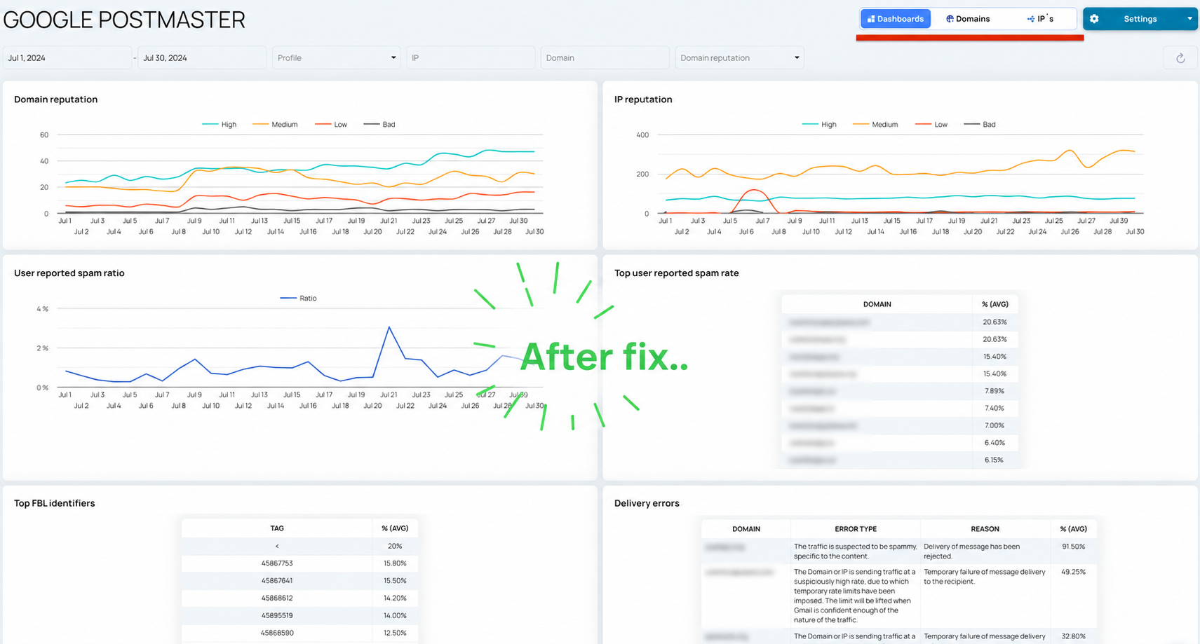
Task: Select the 6.40% spam rate value
Action: click(995, 443)
